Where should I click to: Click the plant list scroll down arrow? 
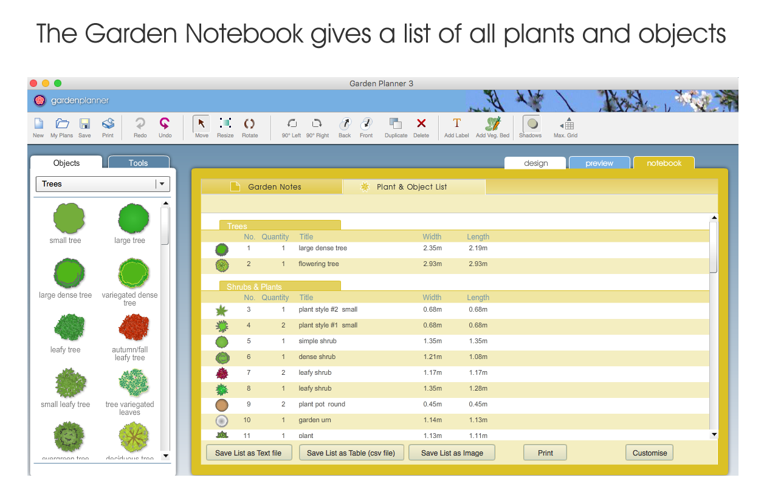pos(714,434)
